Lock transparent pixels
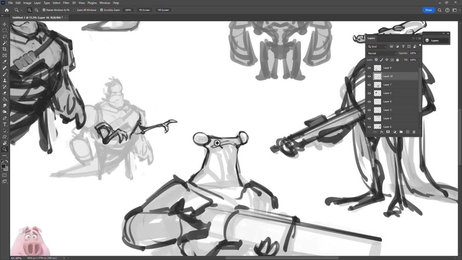 point(376,60)
